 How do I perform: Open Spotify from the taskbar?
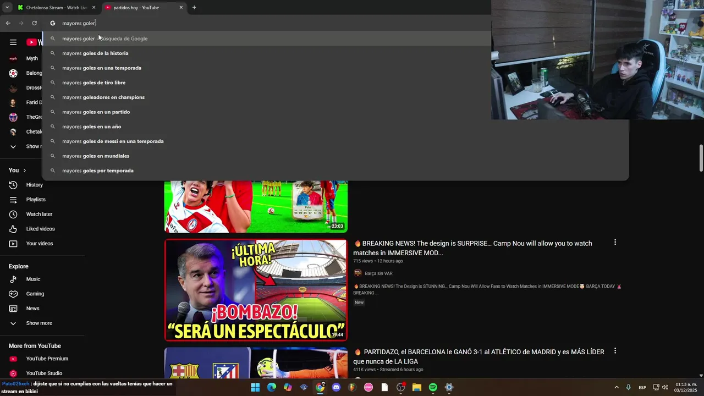[433, 387]
